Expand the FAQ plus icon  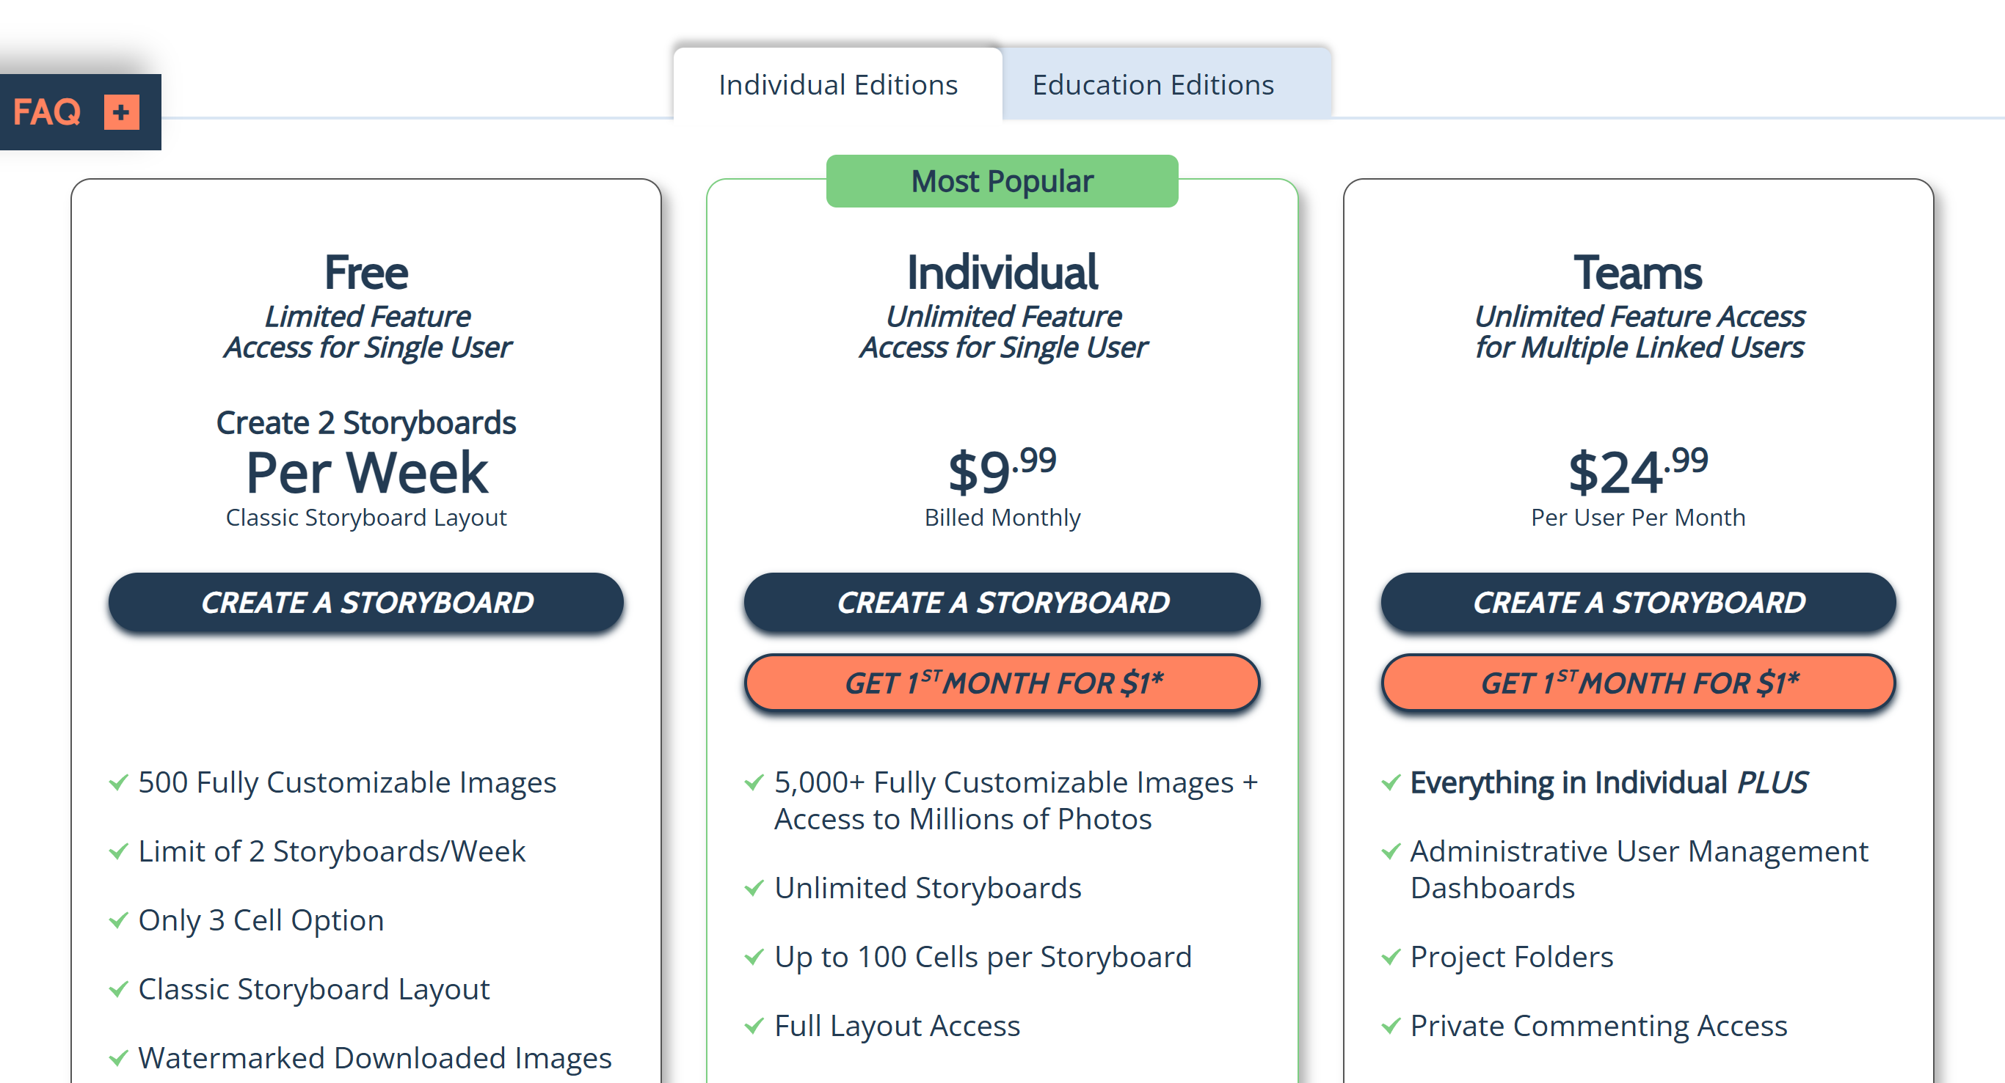[x=121, y=112]
